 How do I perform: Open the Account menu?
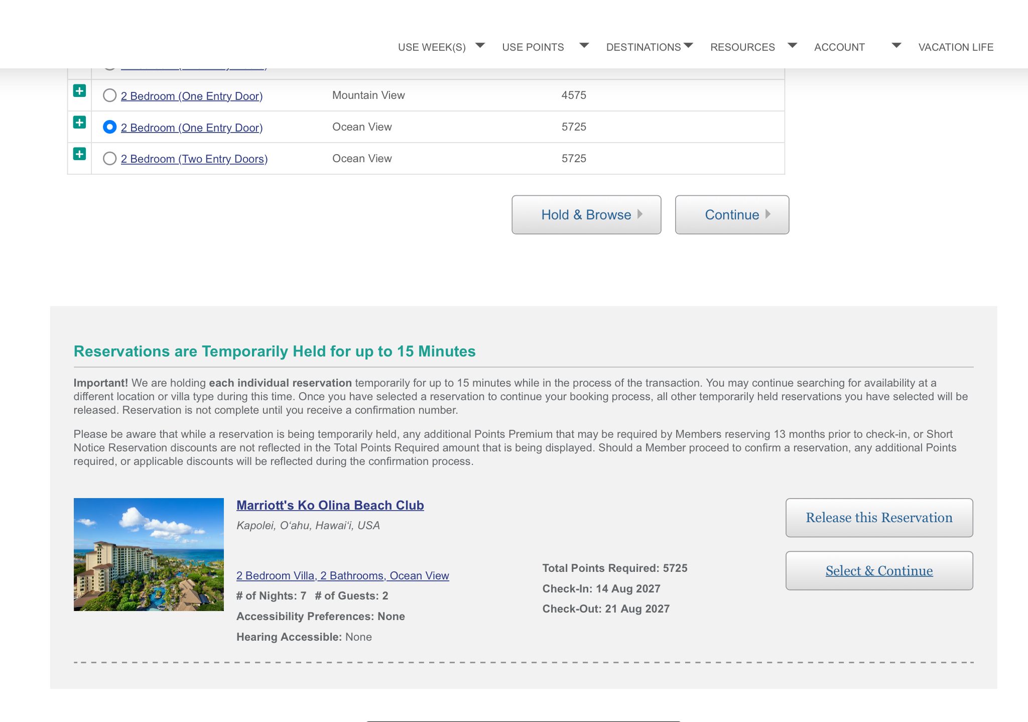pyautogui.click(x=839, y=47)
